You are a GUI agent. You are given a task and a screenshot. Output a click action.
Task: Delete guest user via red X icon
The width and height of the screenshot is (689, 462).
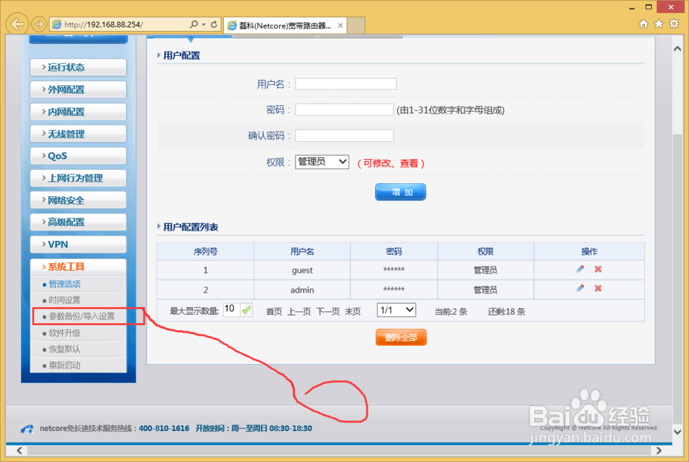click(x=599, y=270)
